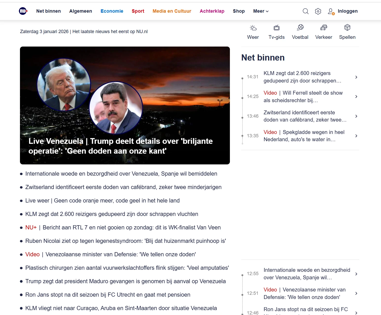Screen dimensions: 381x315
Task: Open the Spellen dice icon
Action: tap(347, 27)
